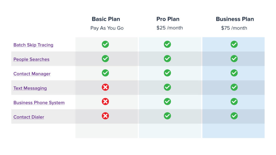The height and width of the screenshot is (155, 276).
Task: Click red X for Text Messaging in Basic Plan
Action: pos(105,87)
